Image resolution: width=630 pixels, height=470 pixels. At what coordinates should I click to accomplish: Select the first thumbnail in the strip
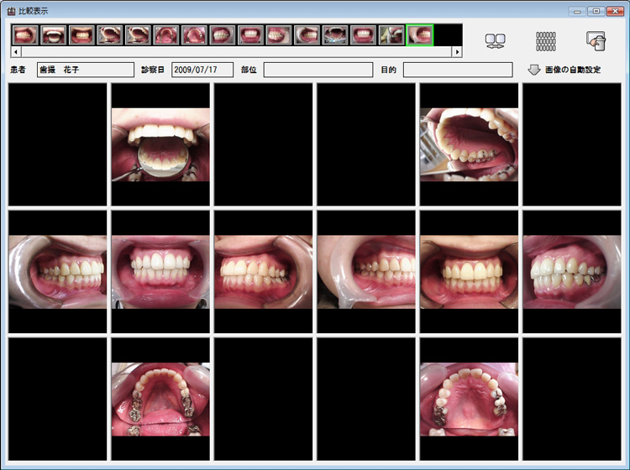[x=25, y=35]
